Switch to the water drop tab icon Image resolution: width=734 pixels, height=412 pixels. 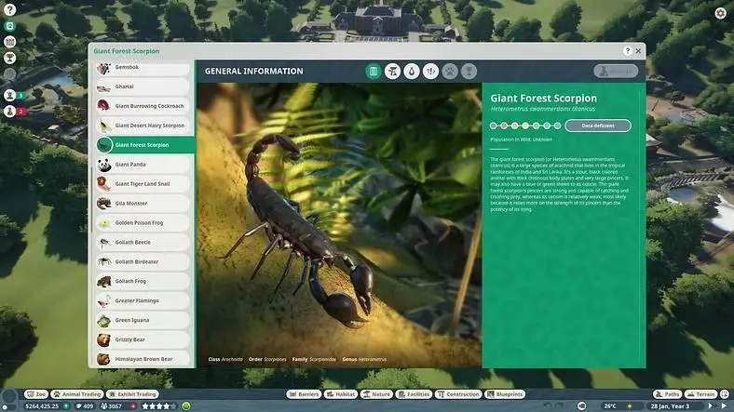point(412,71)
